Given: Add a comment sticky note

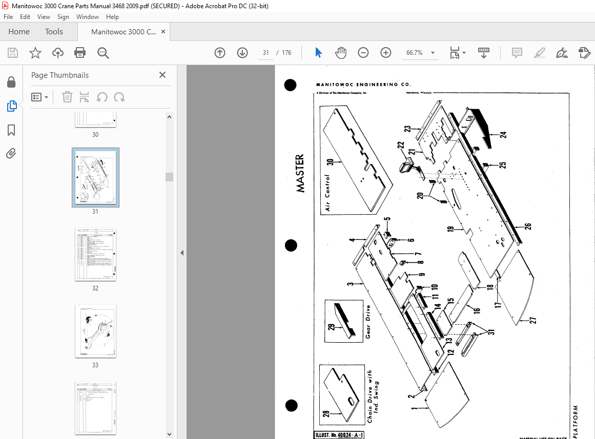Looking at the screenshot, I should click(x=517, y=53).
